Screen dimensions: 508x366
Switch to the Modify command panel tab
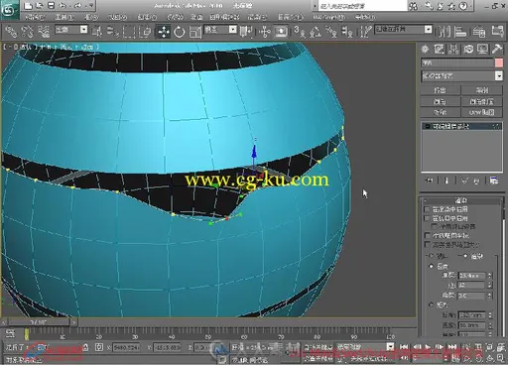tap(440, 50)
